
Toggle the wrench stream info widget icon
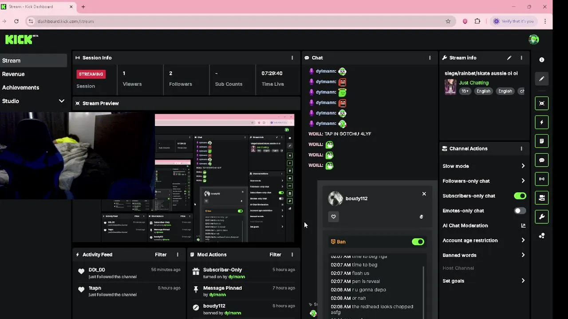click(x=541, y=217)
